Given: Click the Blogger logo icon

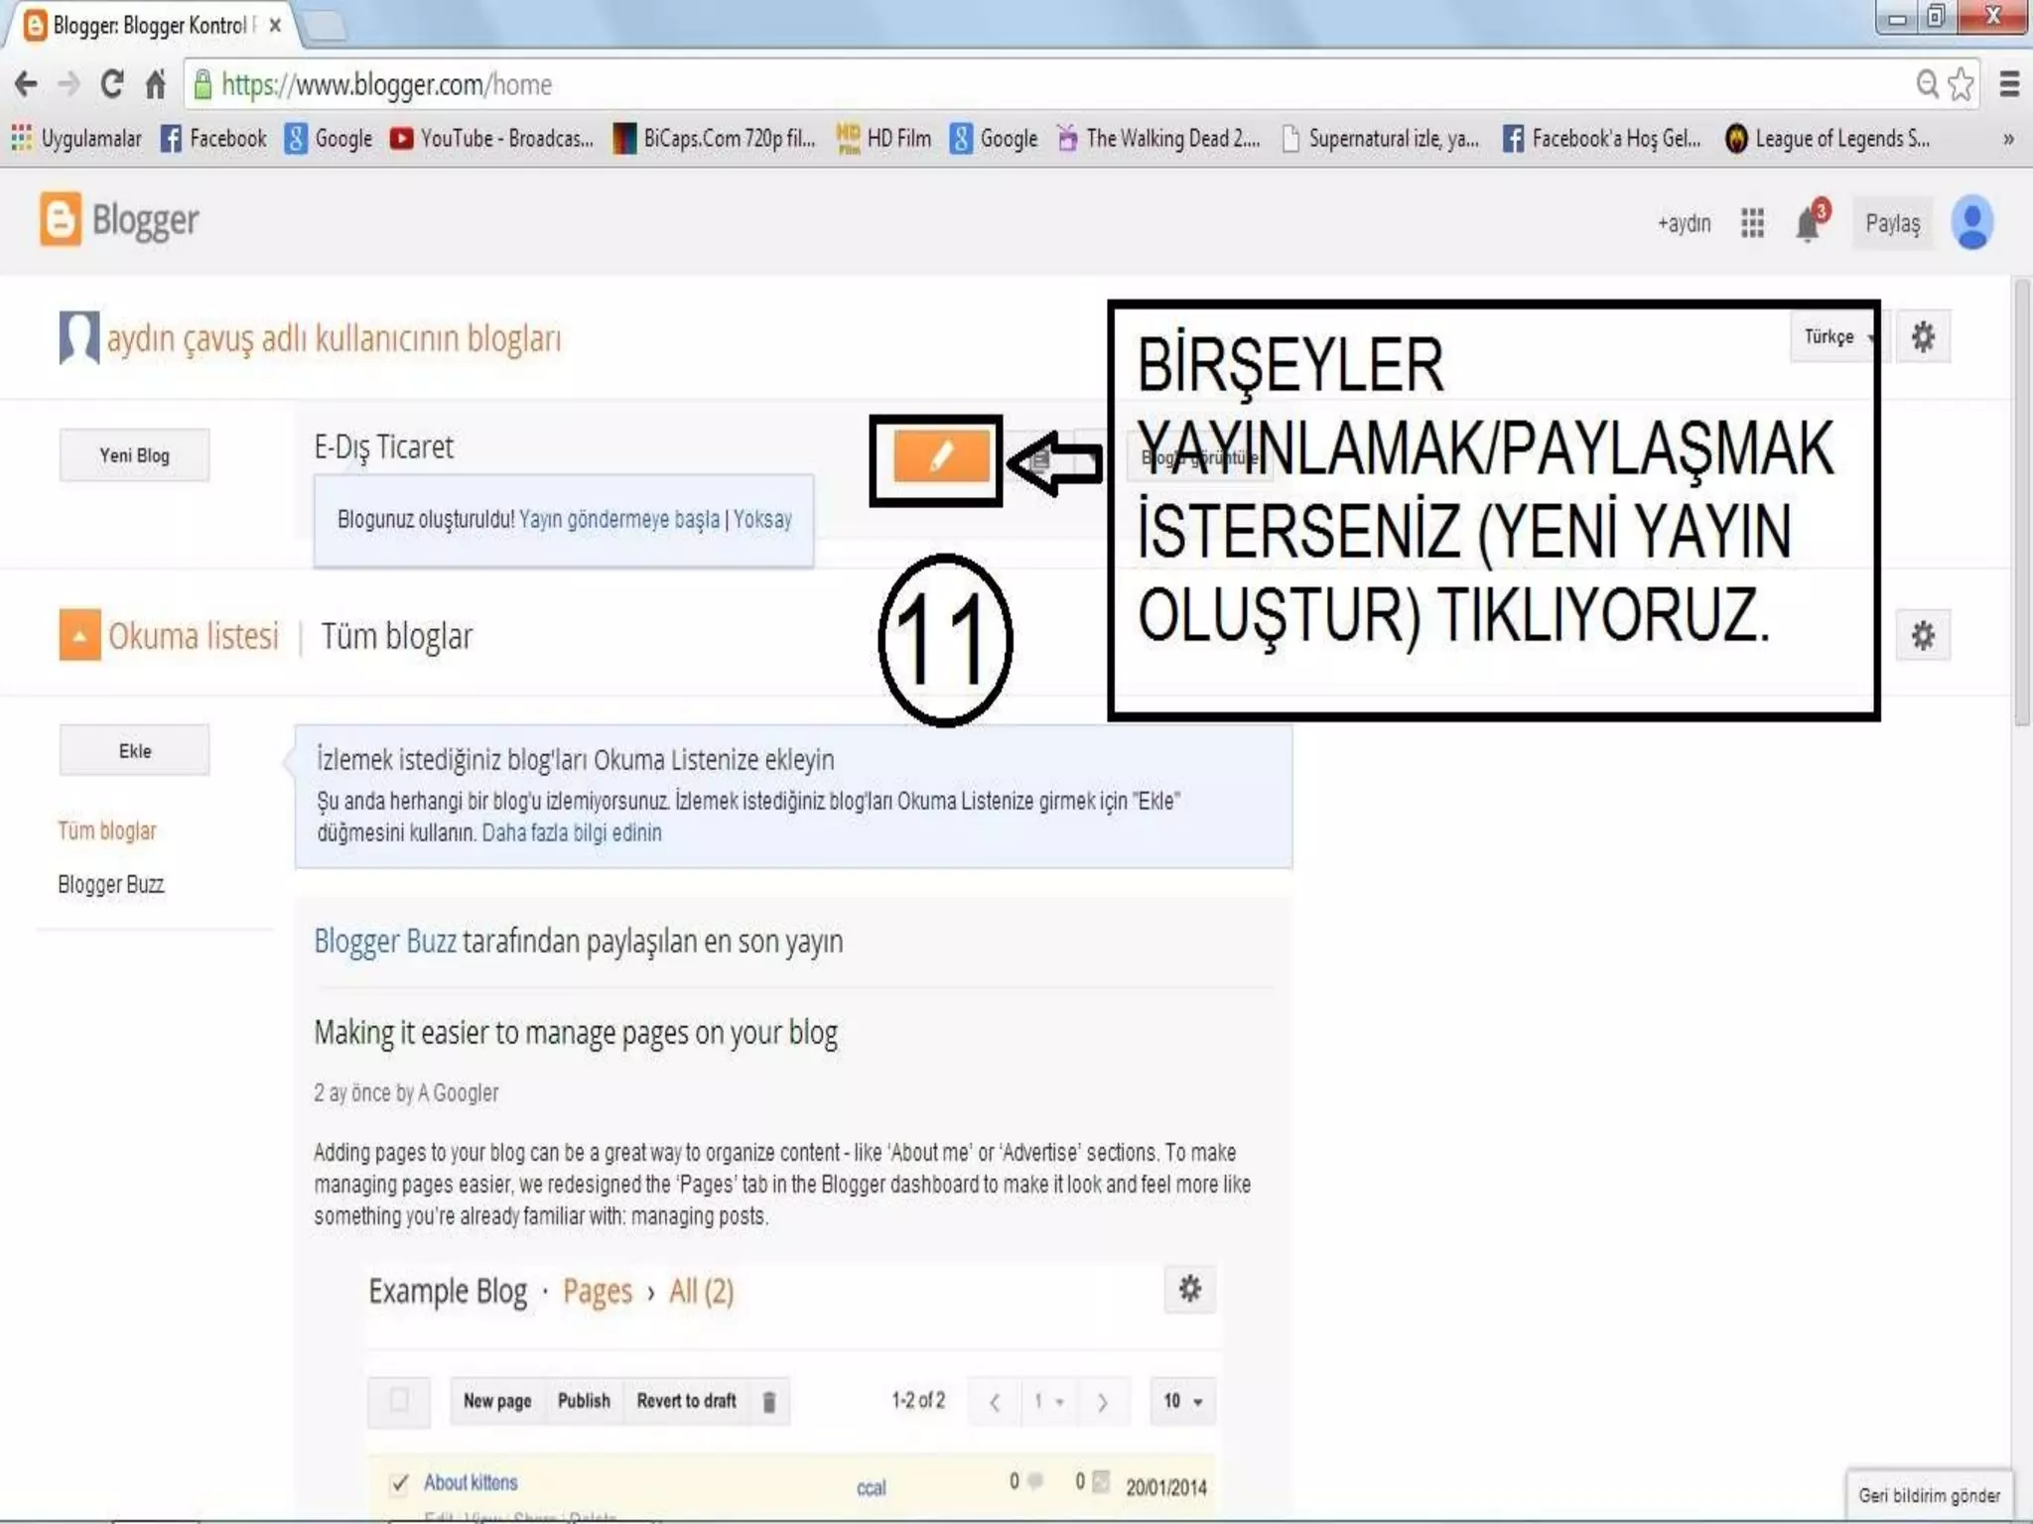Looking at the screenshot, I should (x=61, y=219).
